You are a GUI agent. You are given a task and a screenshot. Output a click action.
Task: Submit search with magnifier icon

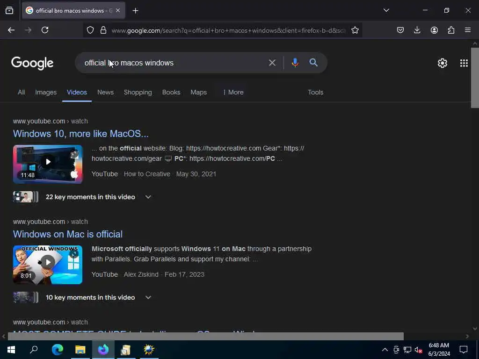(313, 63)
